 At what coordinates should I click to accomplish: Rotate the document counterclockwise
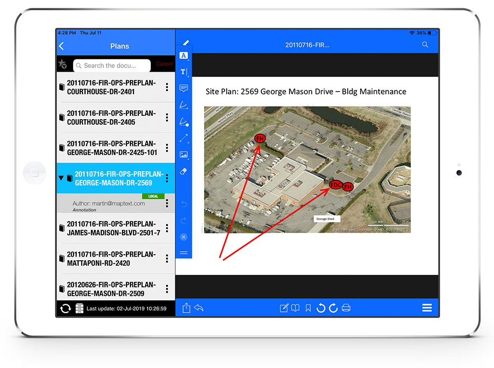pyautogui.click(x=321, y=308)
